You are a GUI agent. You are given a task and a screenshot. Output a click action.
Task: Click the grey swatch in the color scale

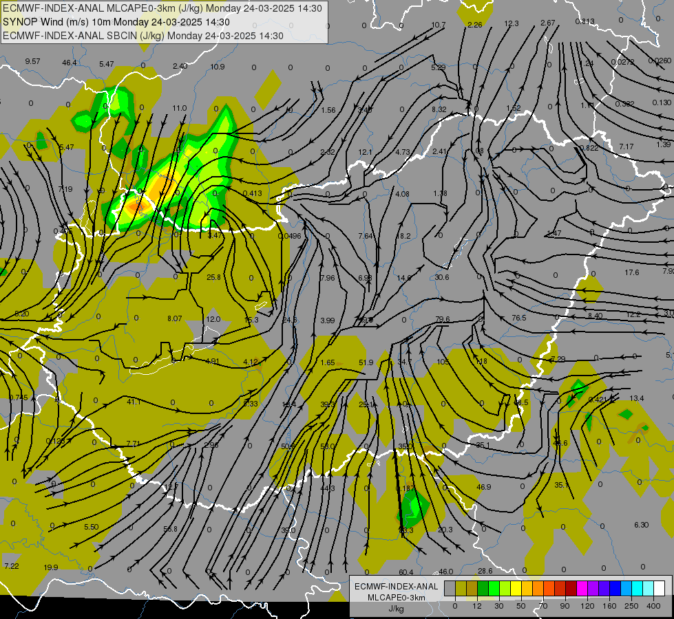click(450, 589)
